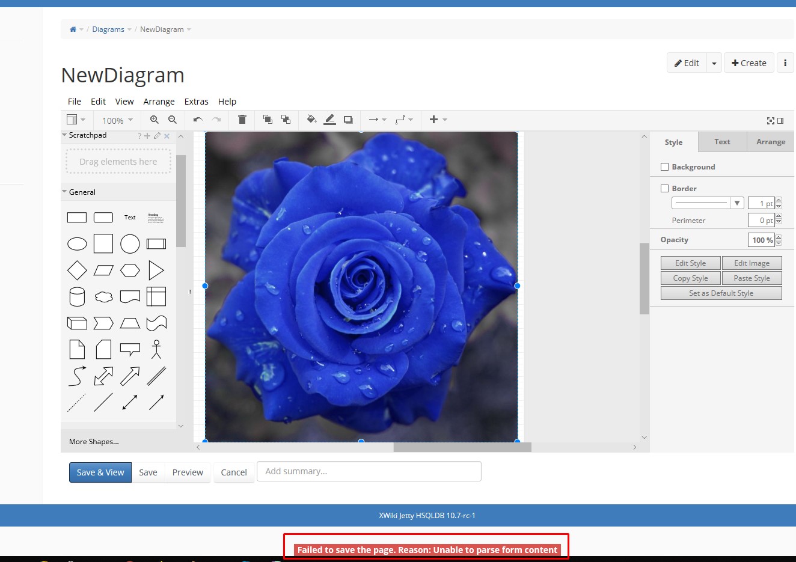Select the ellipse shape
Image resolution: width=796 pixels, height=562 pixels.
click(x=77, y=244)
